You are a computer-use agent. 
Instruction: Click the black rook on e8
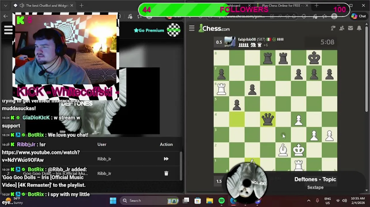point(283,57)
